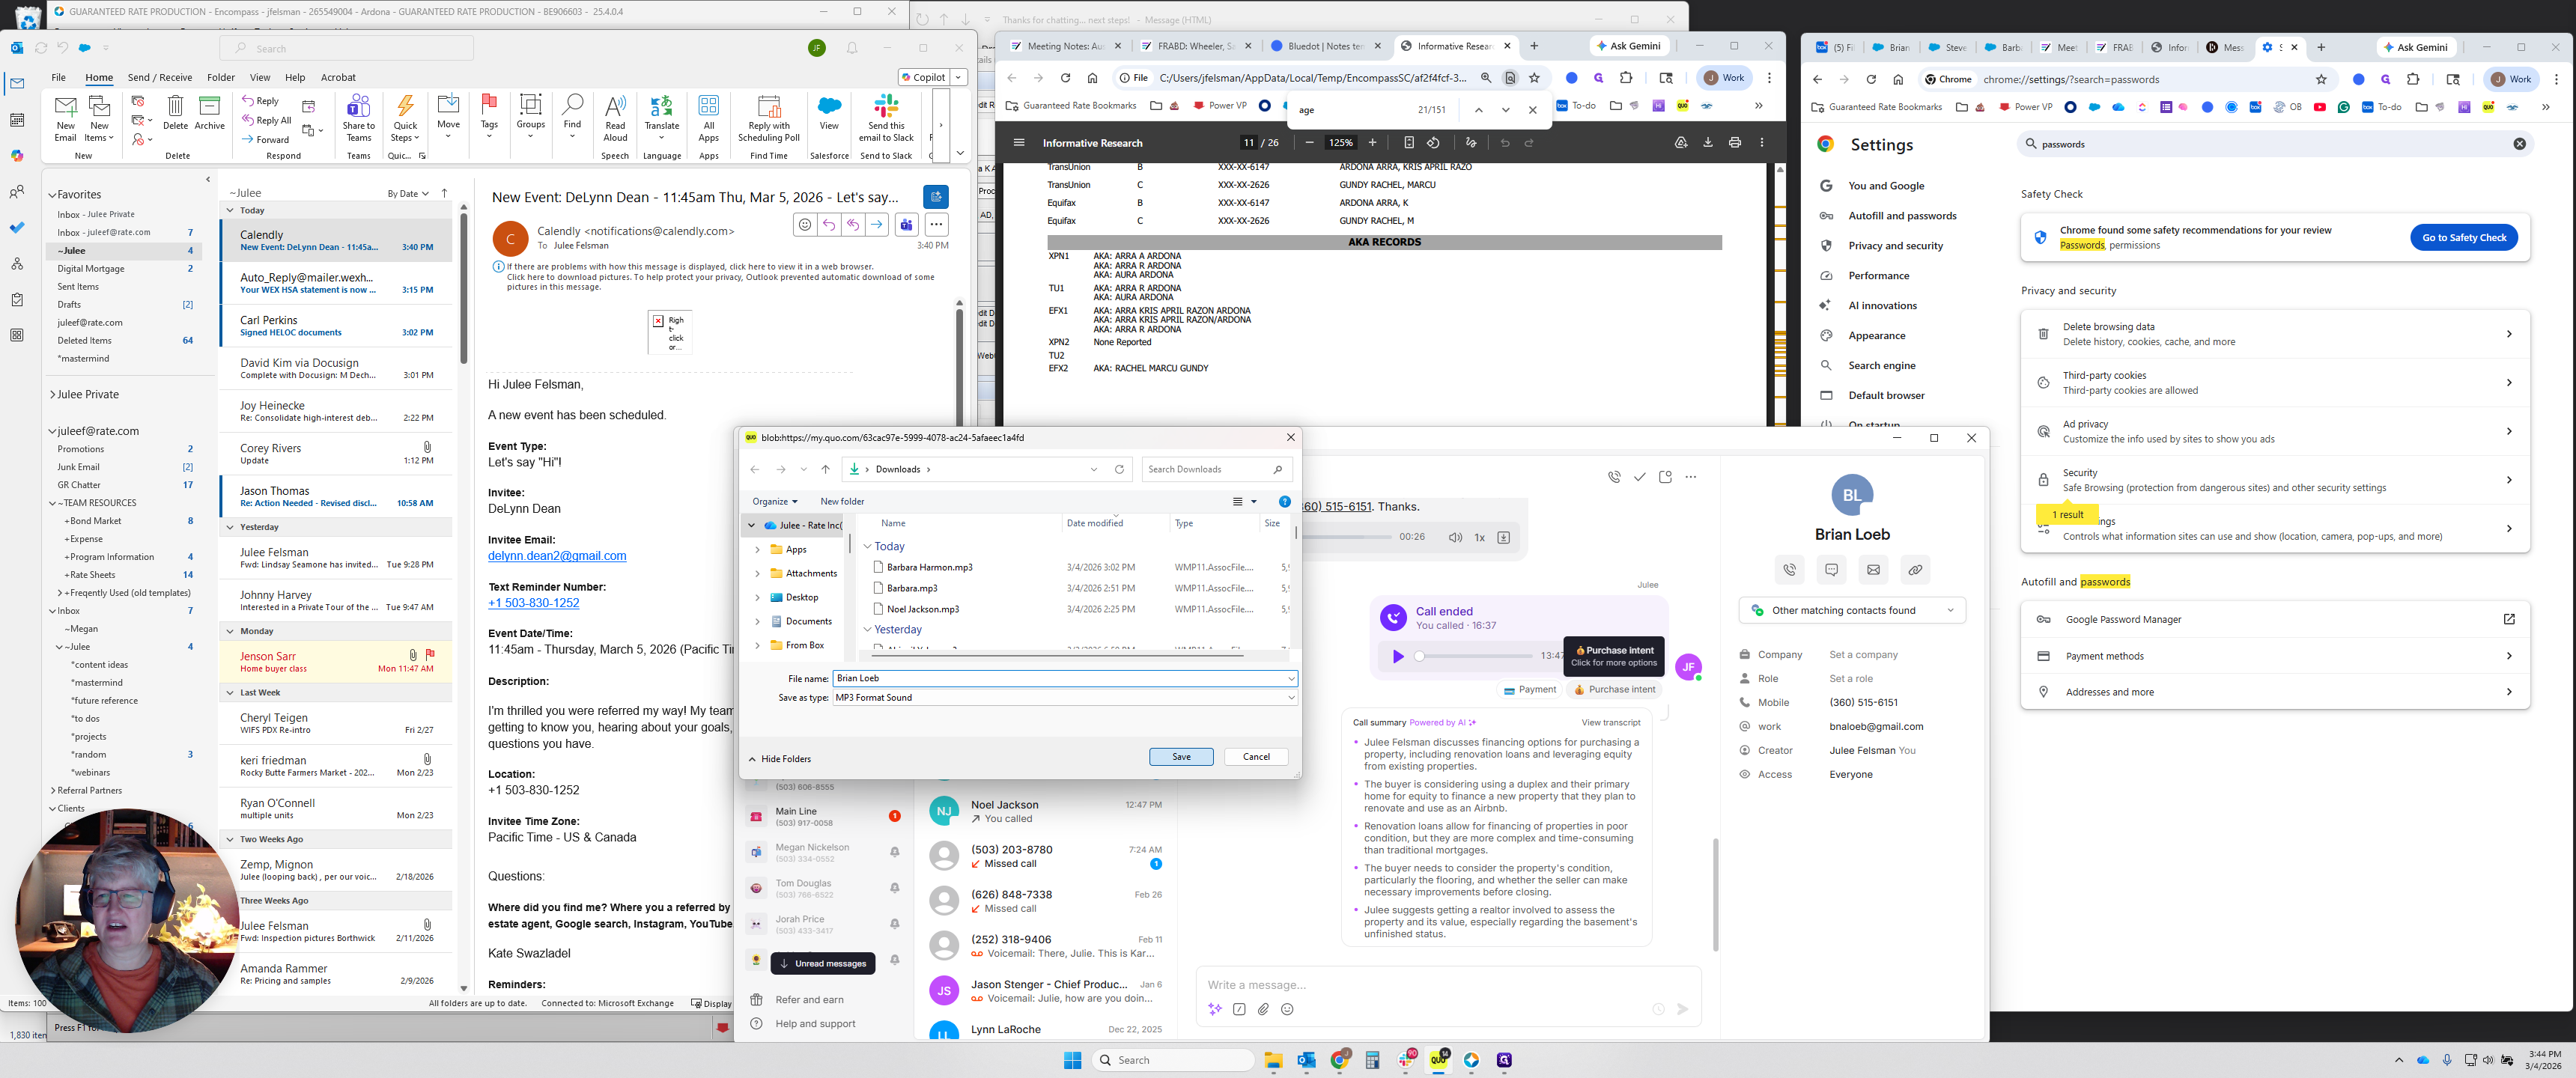Open Autofill and passwords settings section

[x=1901, y=216]
